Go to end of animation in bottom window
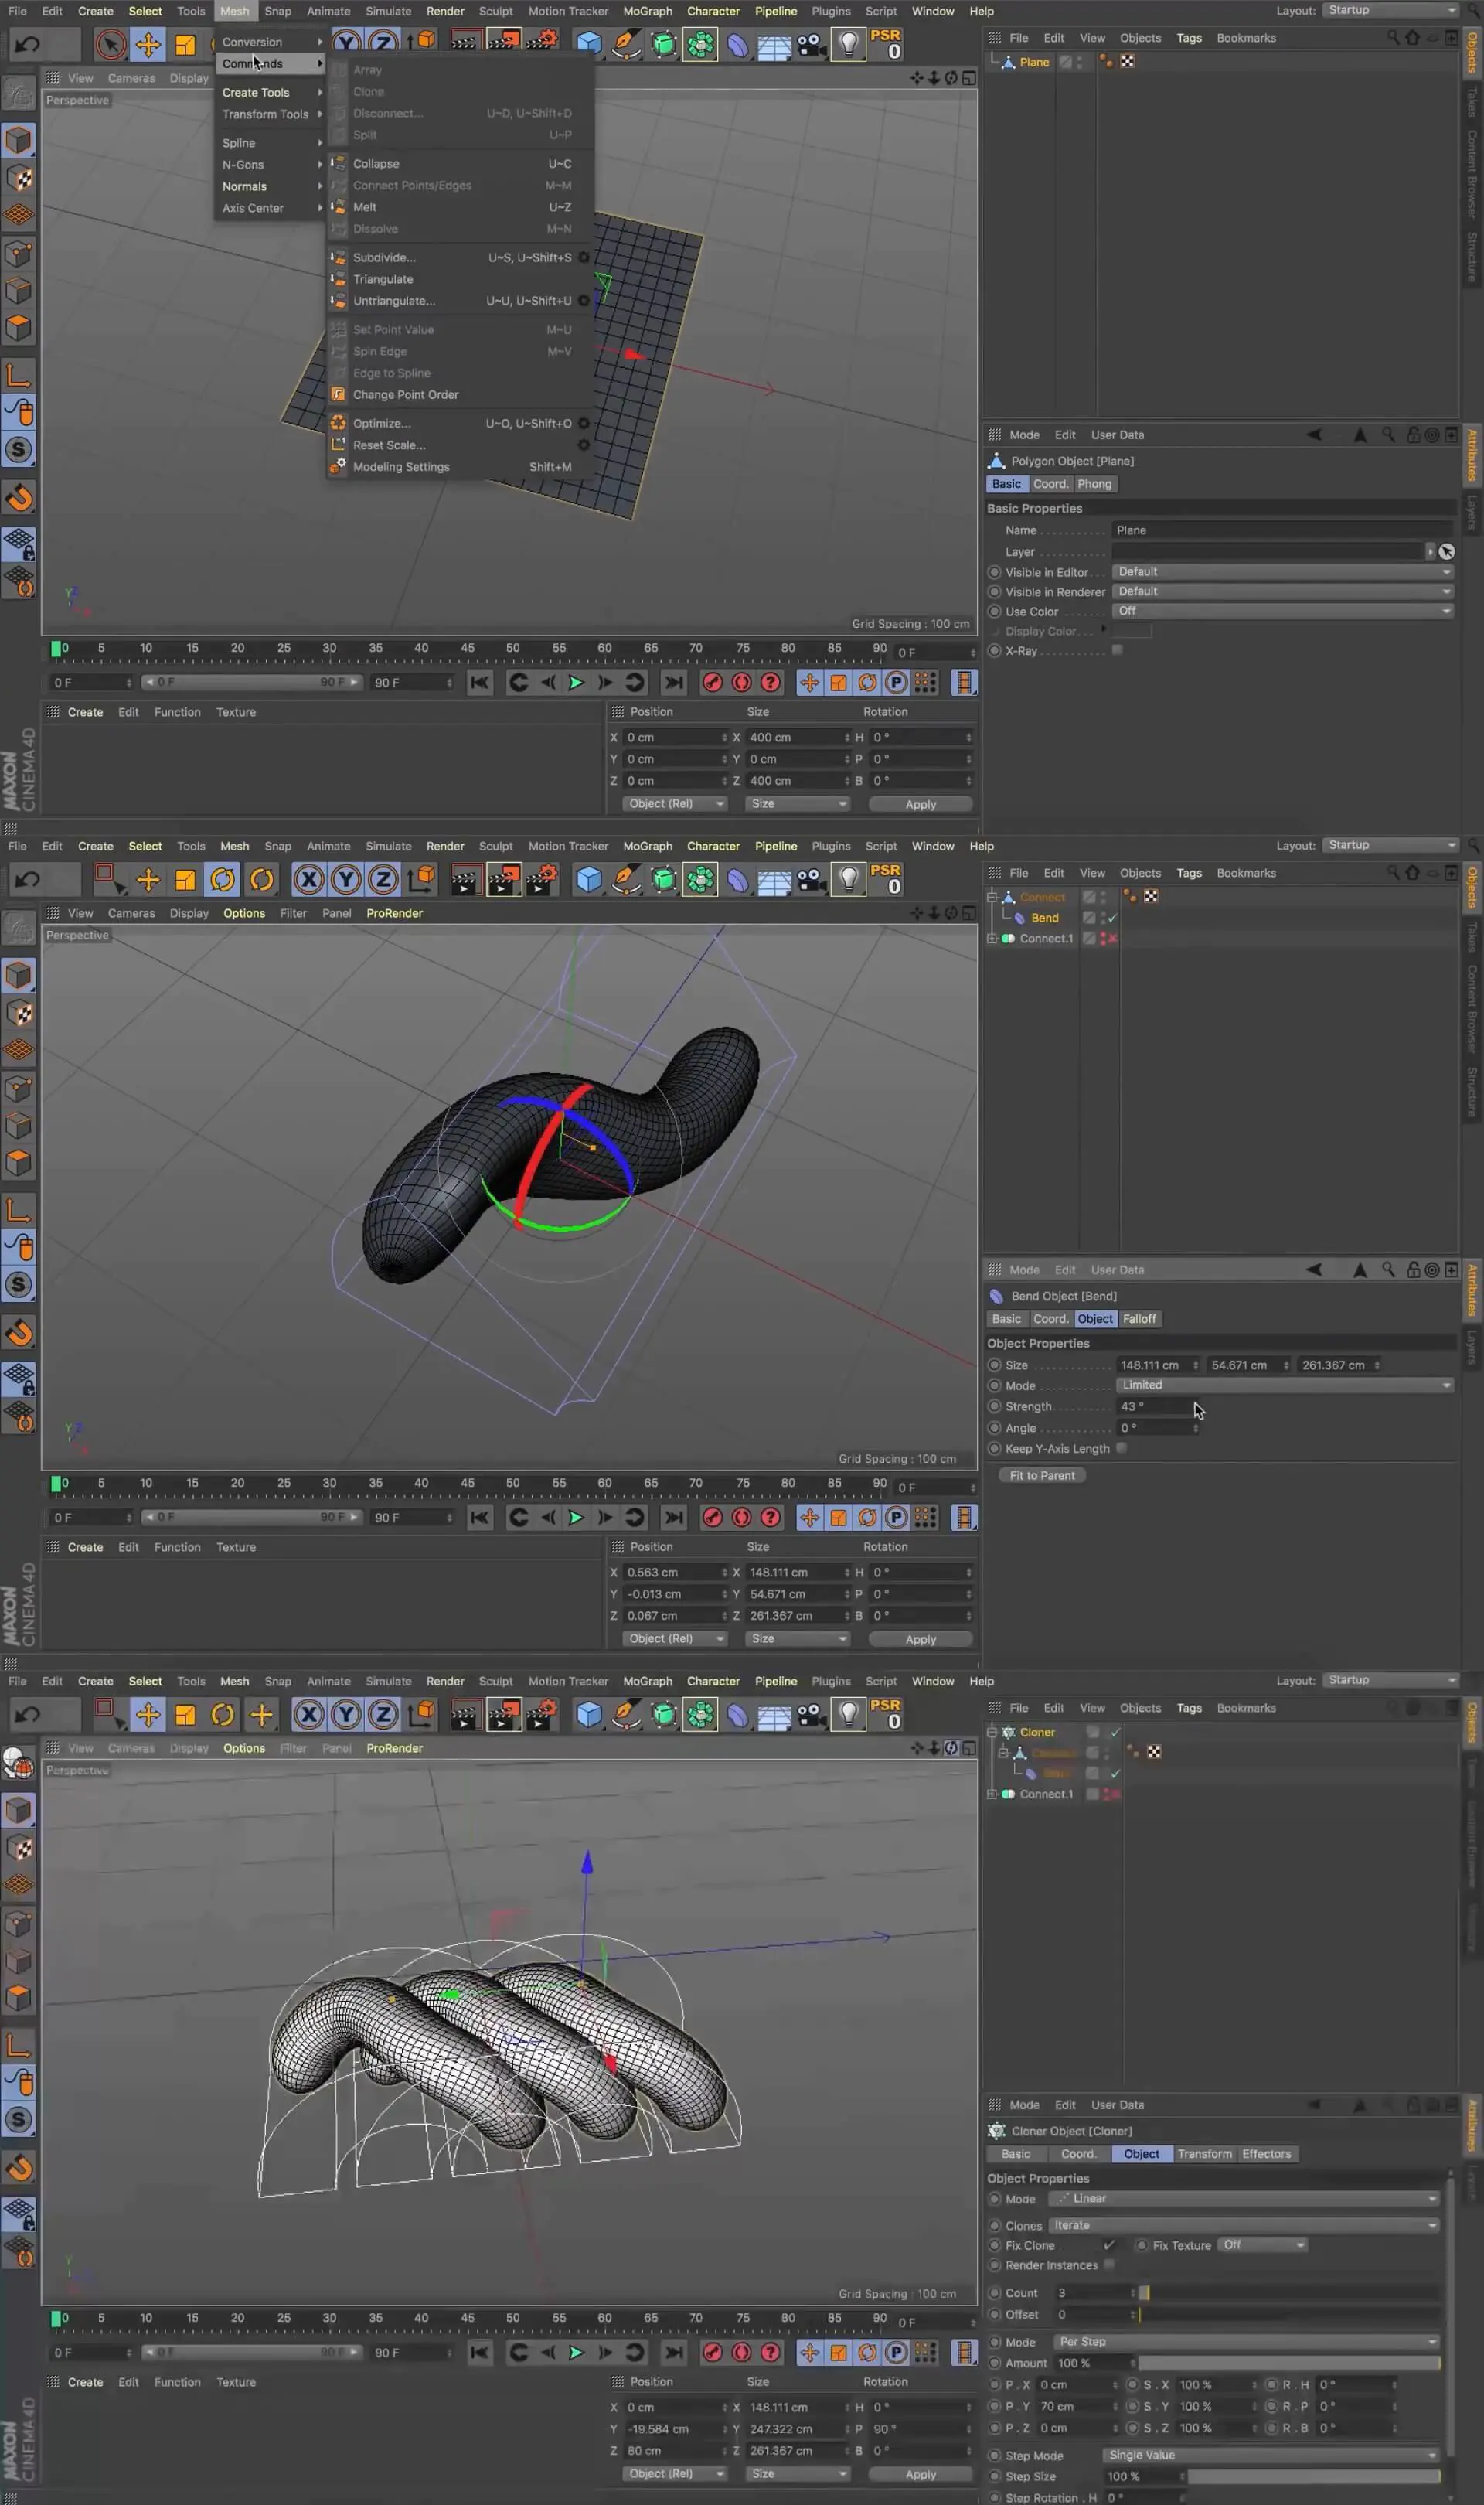1484x2505 pixels. pyautogui.click(x=674, y=2352)
